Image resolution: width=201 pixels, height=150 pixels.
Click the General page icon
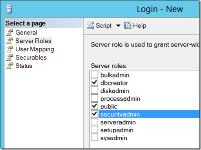9,33
